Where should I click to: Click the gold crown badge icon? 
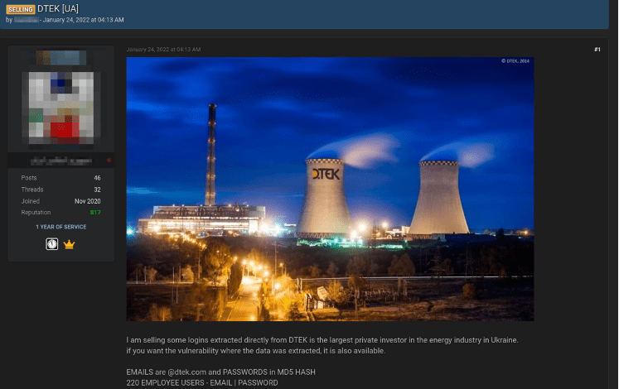click(69, 244)
